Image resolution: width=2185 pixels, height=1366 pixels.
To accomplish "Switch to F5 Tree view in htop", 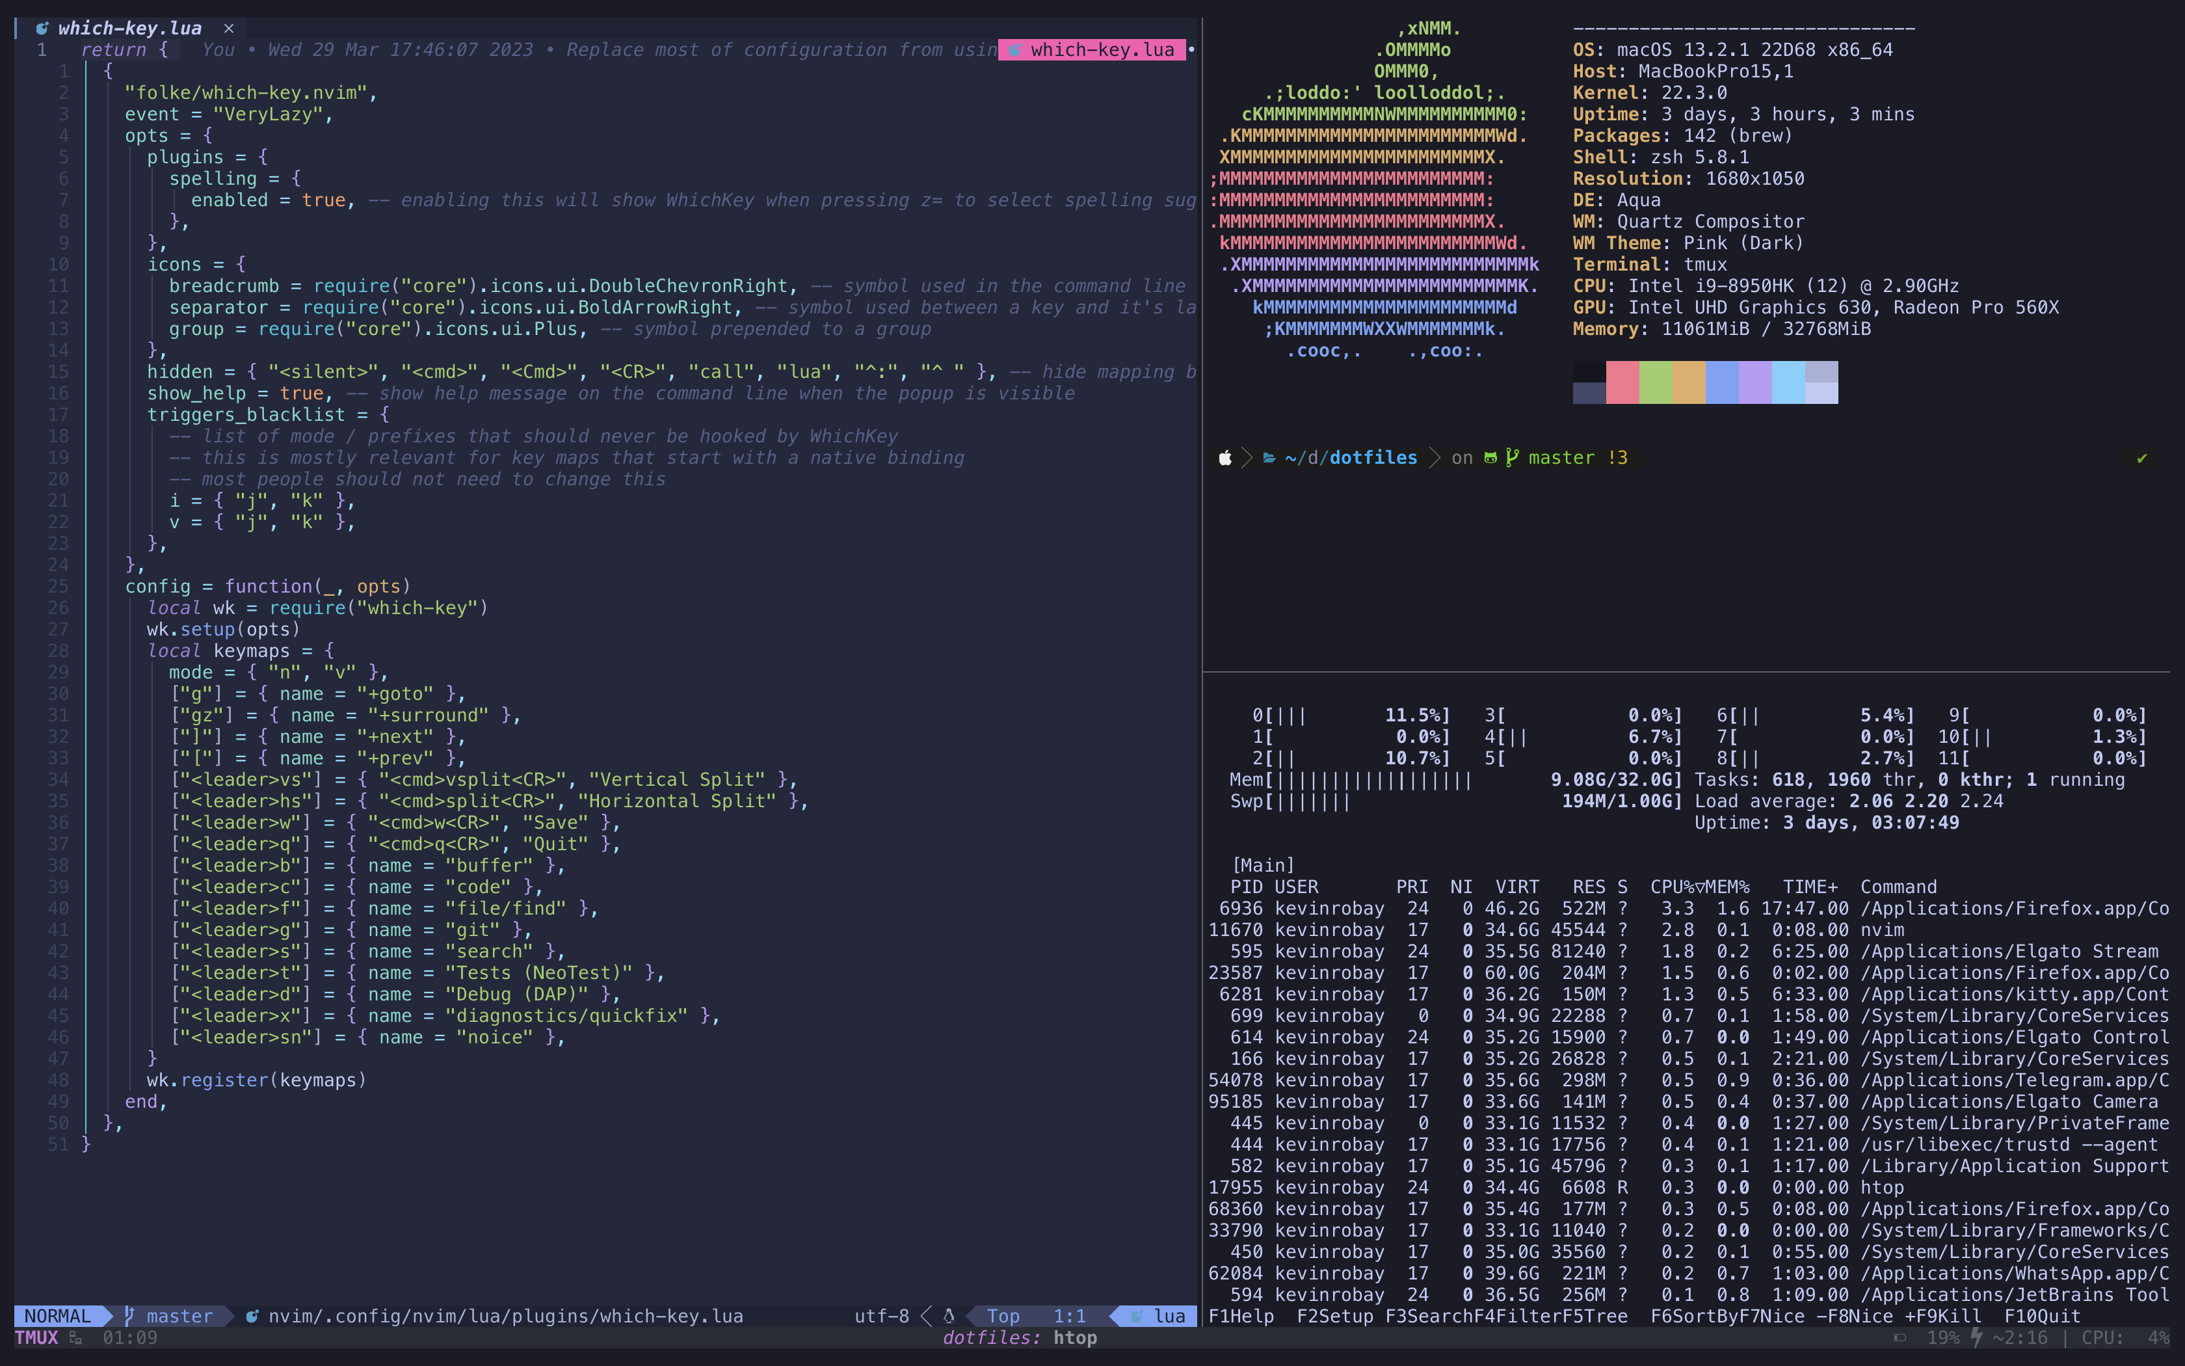I will (1595, 1317).
